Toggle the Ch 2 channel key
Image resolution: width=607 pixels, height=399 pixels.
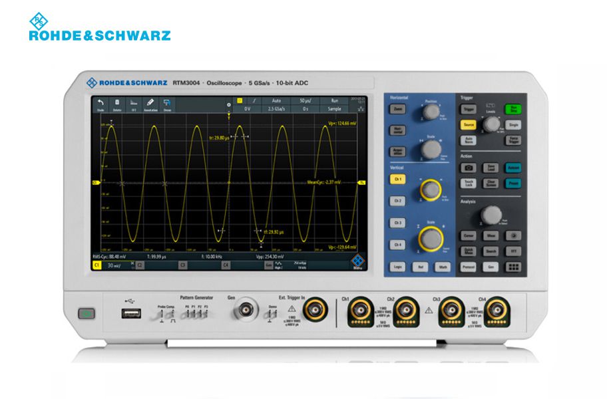[397, 201]
